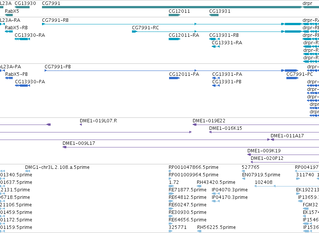The height and width of the screenshot is (233, 319).
Task: Click the CG12011-PA protein bar
Action: (174, 78)
